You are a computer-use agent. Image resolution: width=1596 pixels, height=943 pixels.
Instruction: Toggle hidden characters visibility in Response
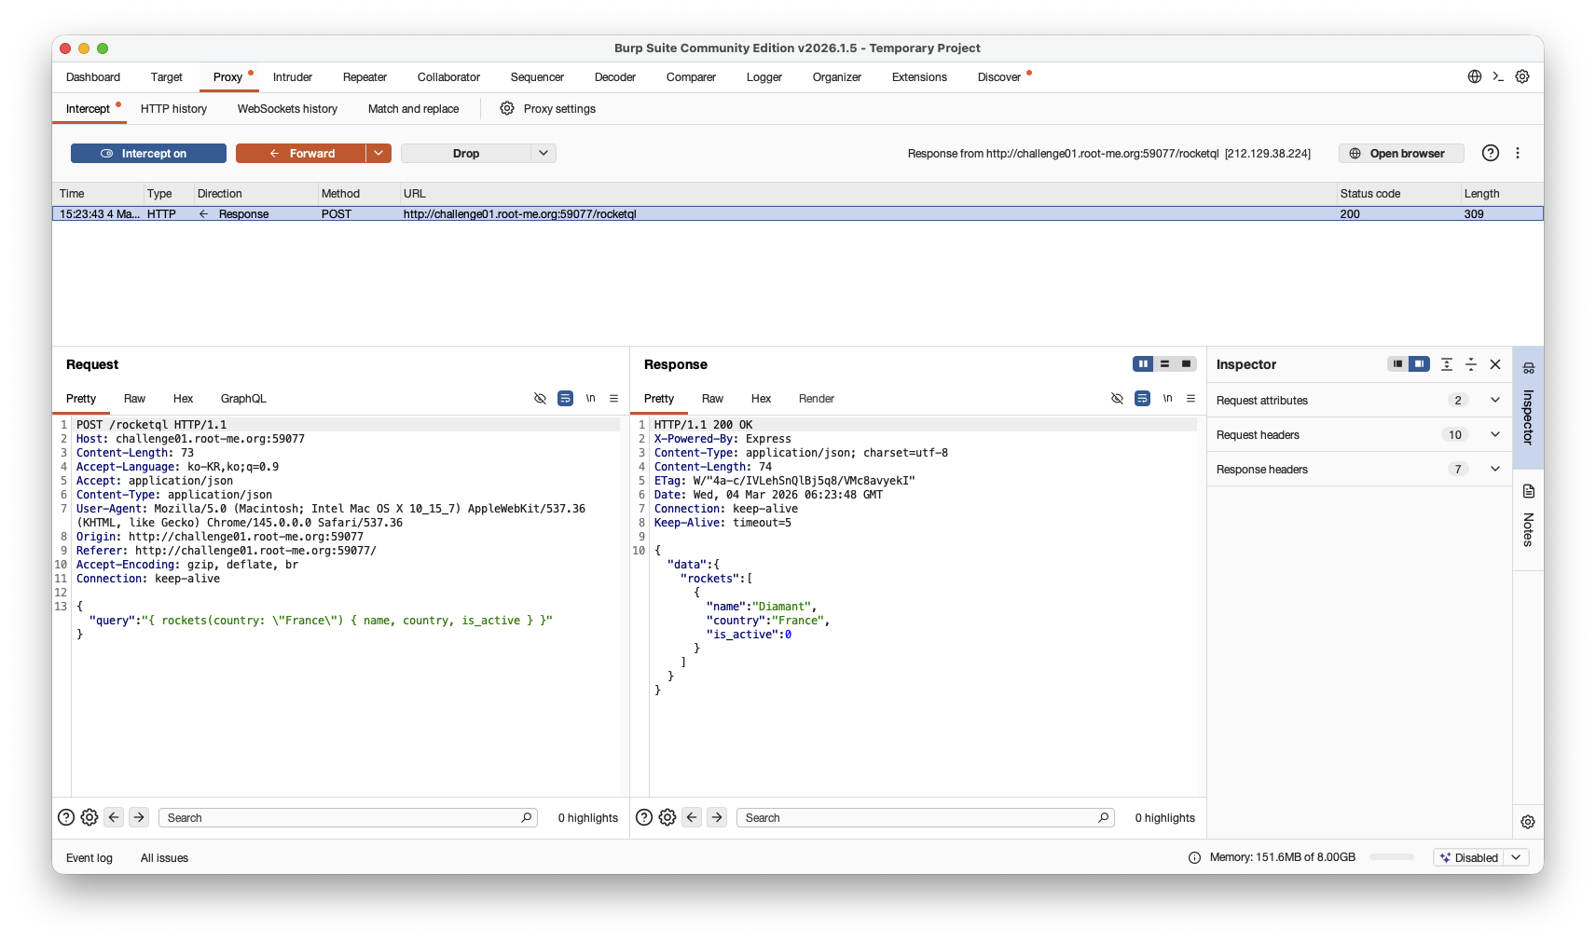pyautogui.click(x=1117, y=398)
